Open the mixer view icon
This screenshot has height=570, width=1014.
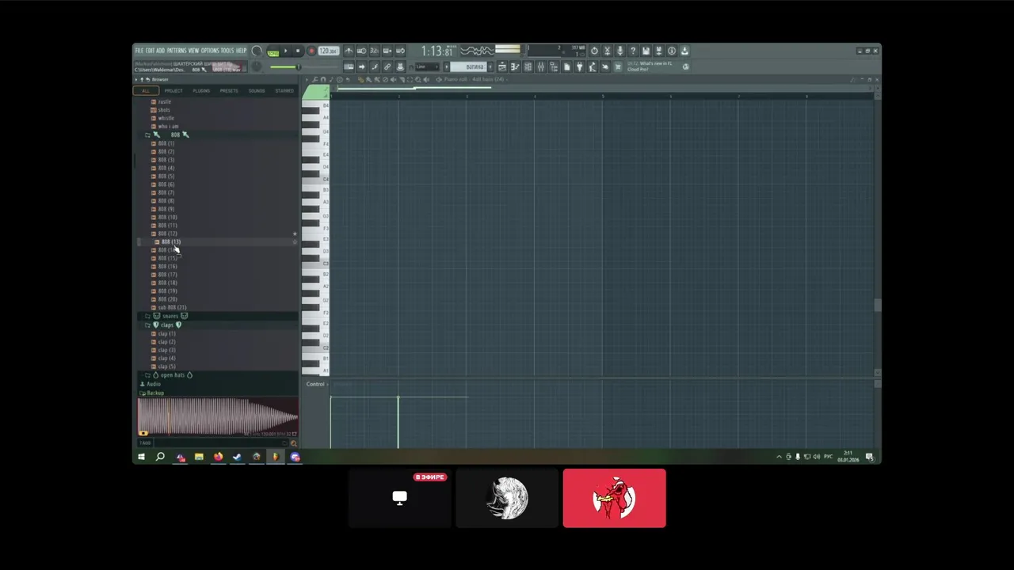click(x=540, y=66)
